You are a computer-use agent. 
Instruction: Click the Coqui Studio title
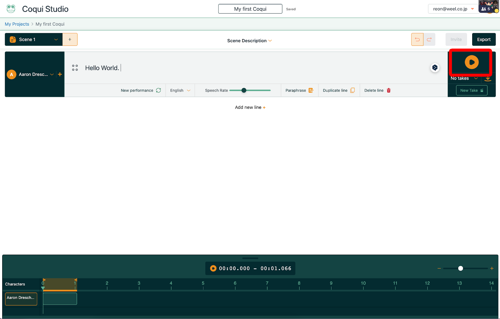tap(45, 9)
